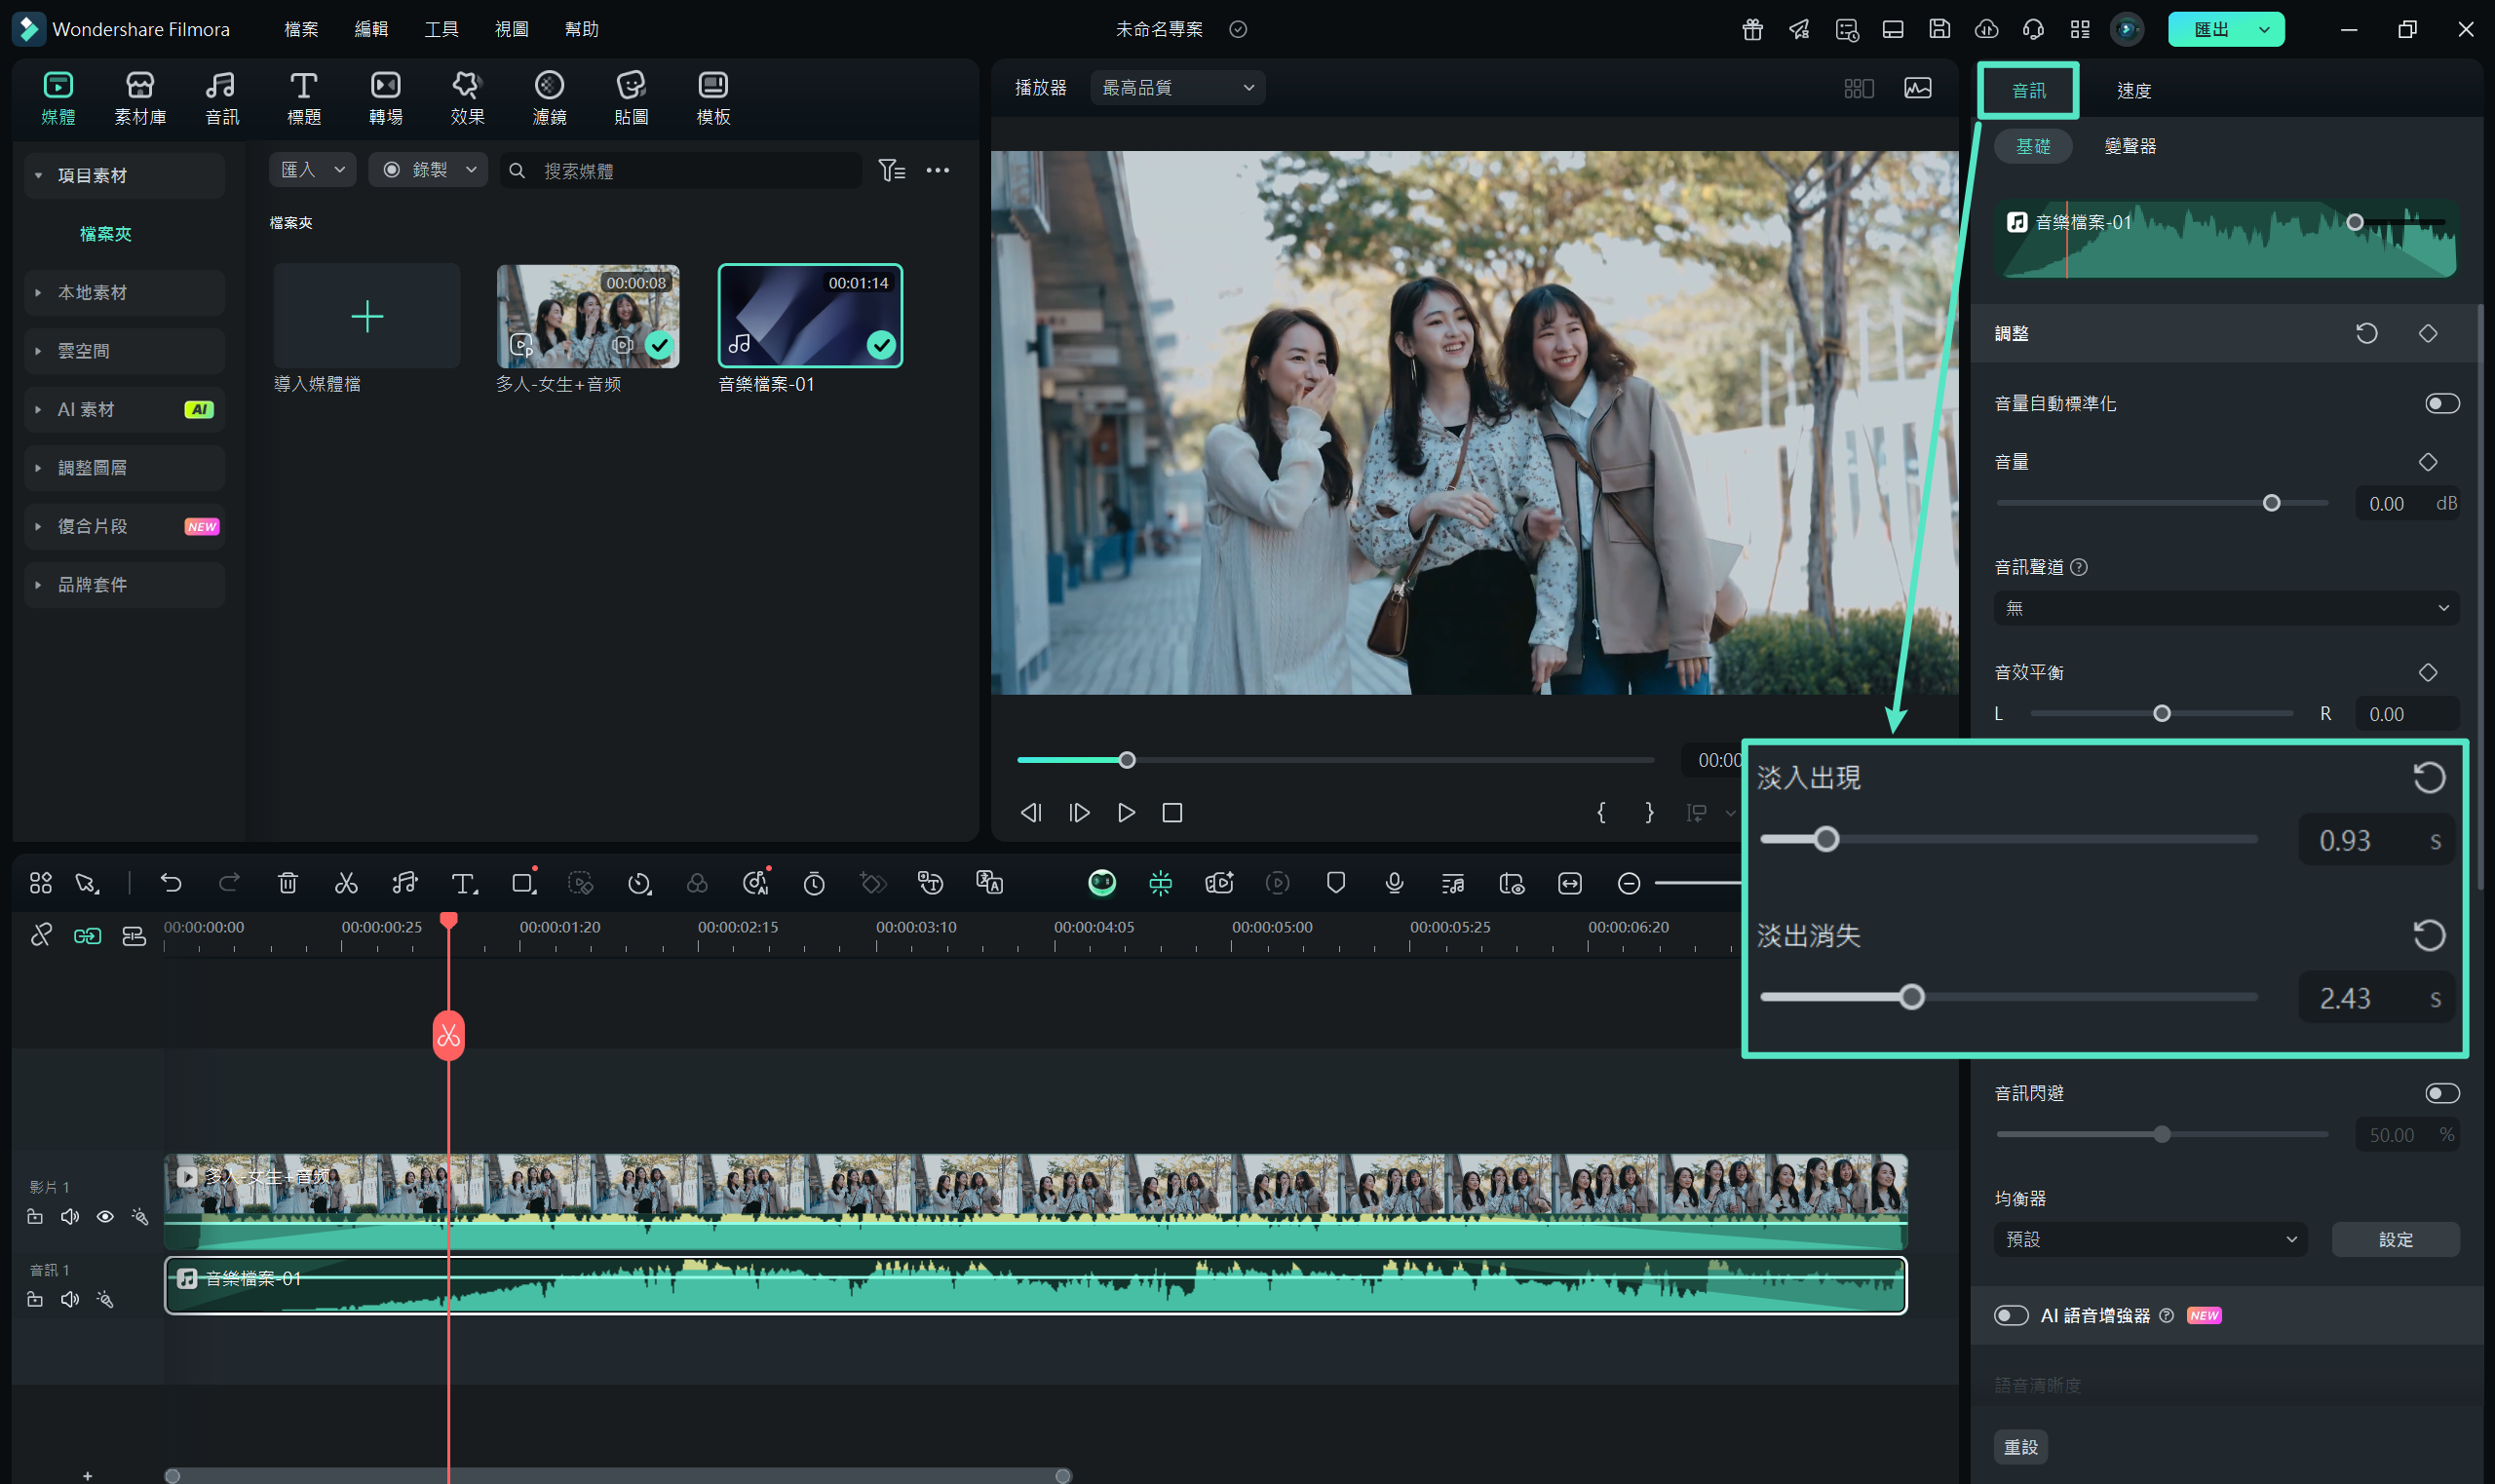This screenshot has height=1484, width=2495.
Task: Open the 轉場 transitions panel
Action: 385,98
